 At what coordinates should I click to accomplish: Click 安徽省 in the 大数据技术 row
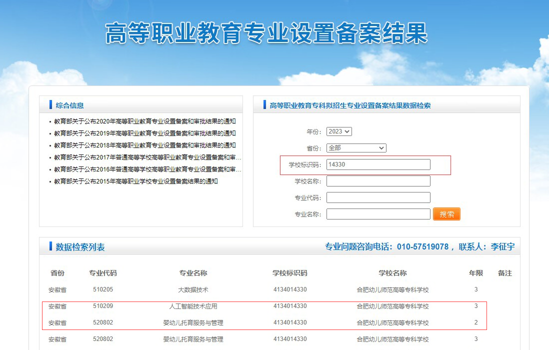(57, 290)
